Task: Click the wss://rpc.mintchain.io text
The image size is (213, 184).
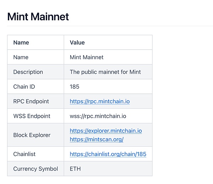Action: pos(98,116)
